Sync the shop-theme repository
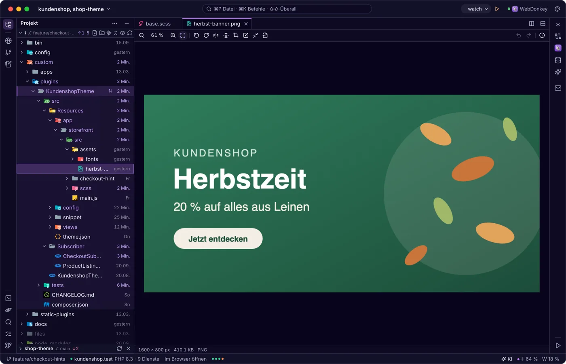Image resolution: width=566 pixels, height=364 pixels. (x=119, y=349)
